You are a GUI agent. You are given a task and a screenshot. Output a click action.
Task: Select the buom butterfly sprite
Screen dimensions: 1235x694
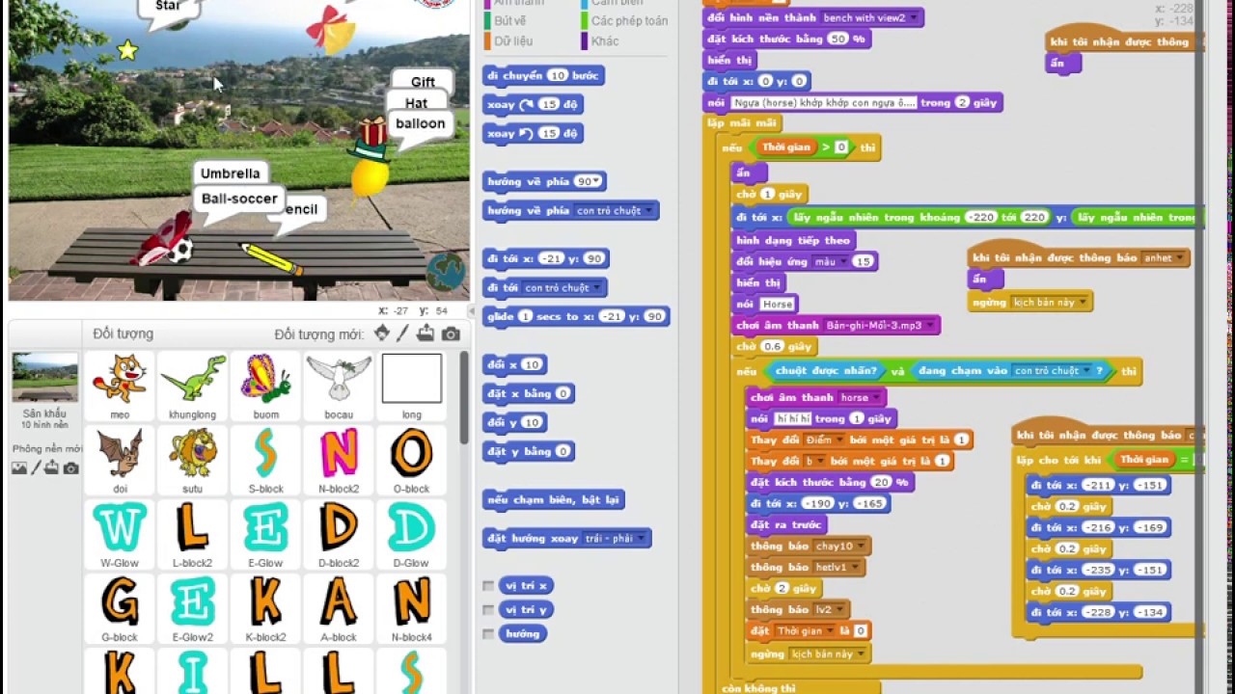pyautogui.click(x=266, y=386)
